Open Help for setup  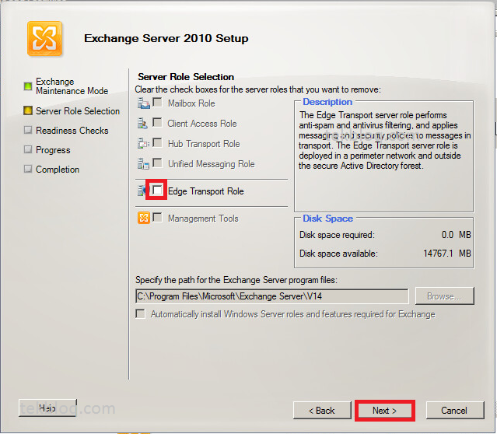click(47, 408)
